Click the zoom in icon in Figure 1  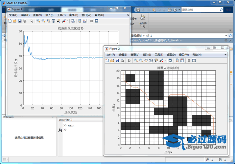click(38, 21)
